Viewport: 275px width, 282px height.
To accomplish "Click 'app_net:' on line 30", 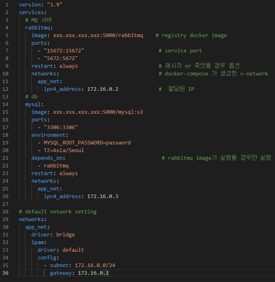I will [37, 227].
